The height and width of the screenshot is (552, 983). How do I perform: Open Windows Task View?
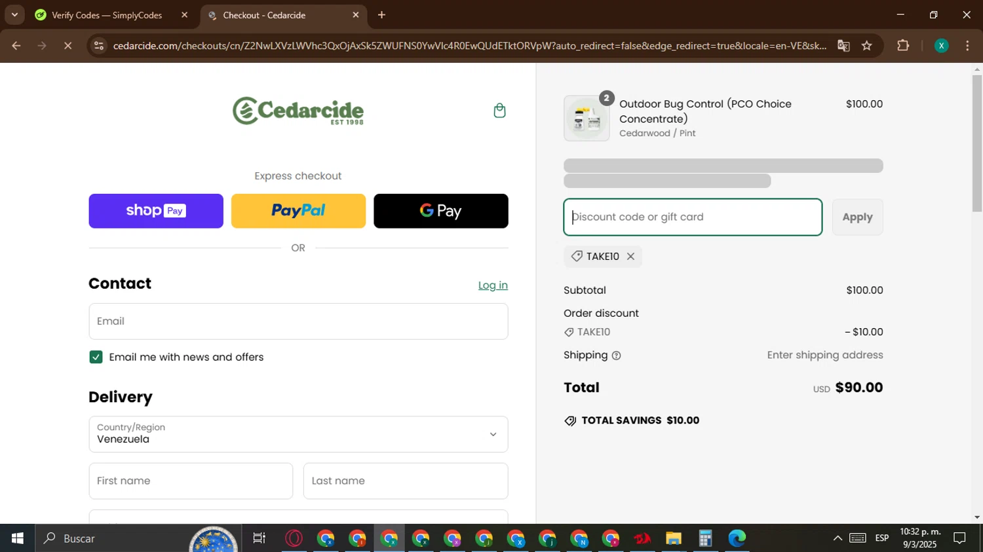click(260, 538)
